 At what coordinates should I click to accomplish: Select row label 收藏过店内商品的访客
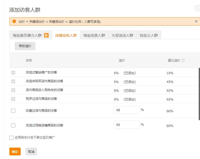tap(41, 111)
